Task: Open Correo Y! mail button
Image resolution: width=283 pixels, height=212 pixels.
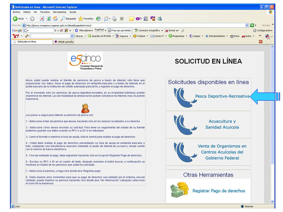Action: pyautogui.click(x=157, y=36)
